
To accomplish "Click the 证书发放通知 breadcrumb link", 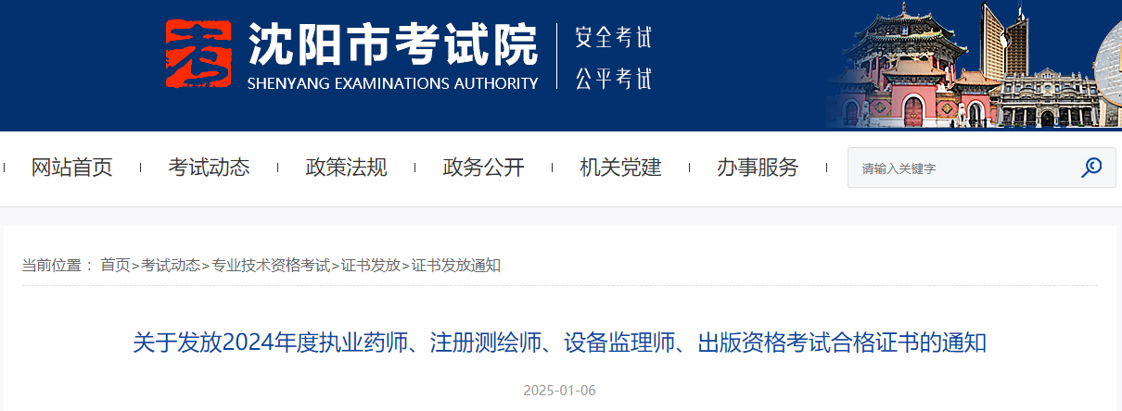I will coord(455,265).
